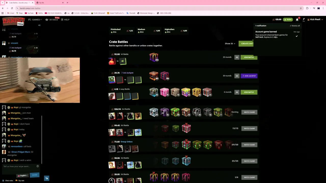This screenshot has height=183, width=326.
Task: Send the chat message
Action: pyautogui.click(x=35, y=175)
